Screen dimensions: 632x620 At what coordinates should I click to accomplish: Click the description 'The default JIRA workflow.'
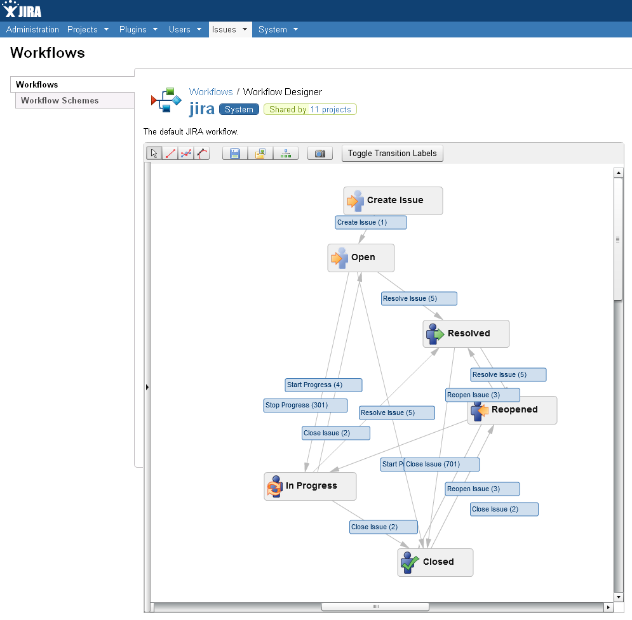(x=191, y=132)
